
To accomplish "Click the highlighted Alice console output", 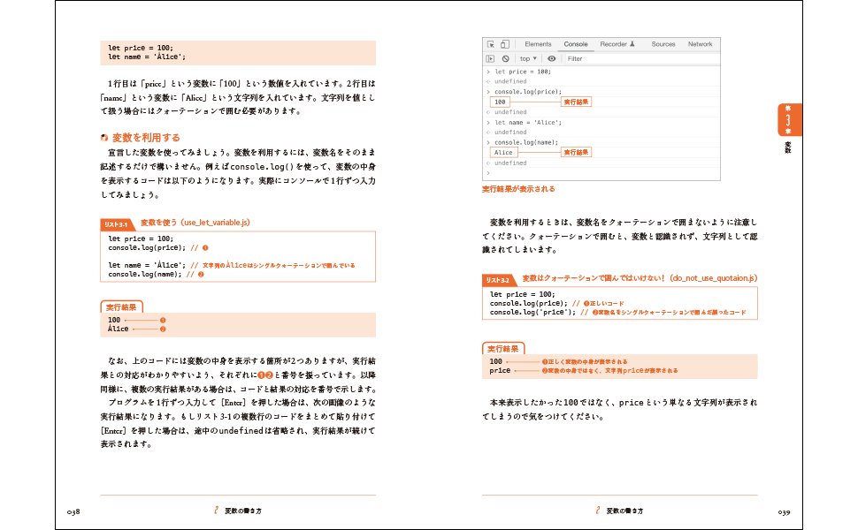I will (x=504, y=153).
